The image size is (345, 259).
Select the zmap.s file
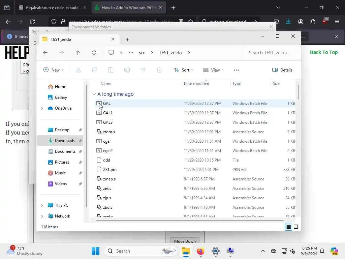point(195,179)
